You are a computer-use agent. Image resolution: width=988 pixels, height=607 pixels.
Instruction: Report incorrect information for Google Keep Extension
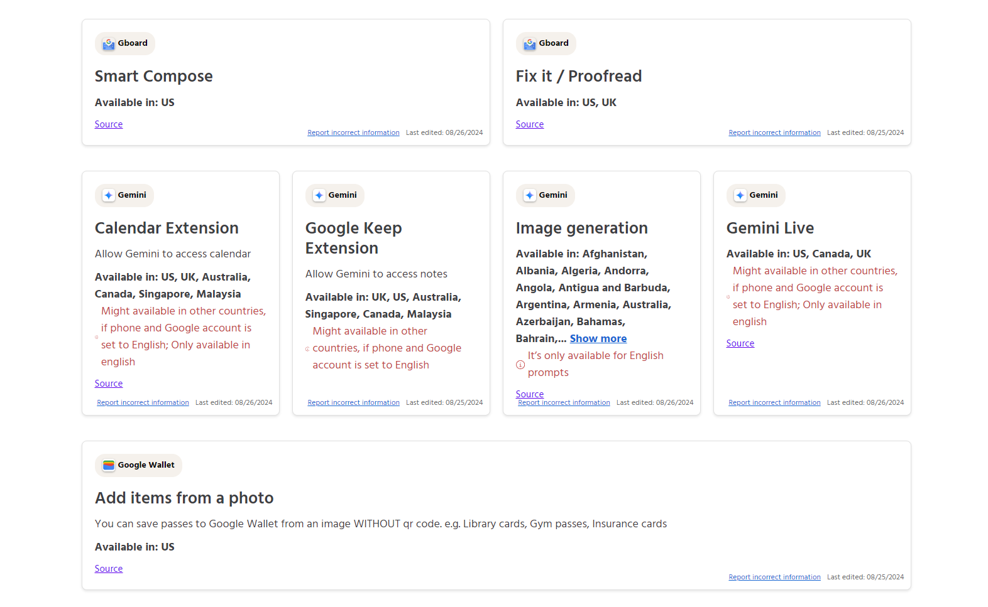(353, 403)
